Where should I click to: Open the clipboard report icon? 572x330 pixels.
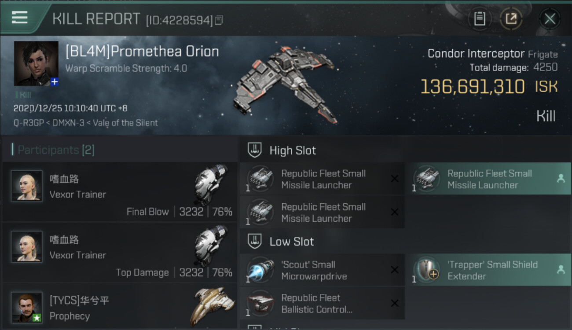(480, 18)
